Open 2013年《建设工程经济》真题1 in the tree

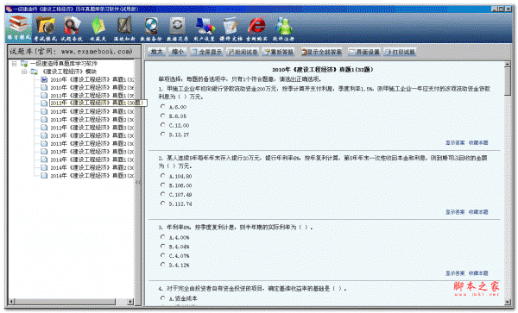pyautogui.click(x=92, y=135)
